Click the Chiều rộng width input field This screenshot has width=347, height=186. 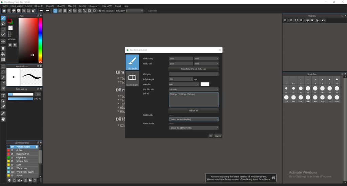[x=181, y=59]
